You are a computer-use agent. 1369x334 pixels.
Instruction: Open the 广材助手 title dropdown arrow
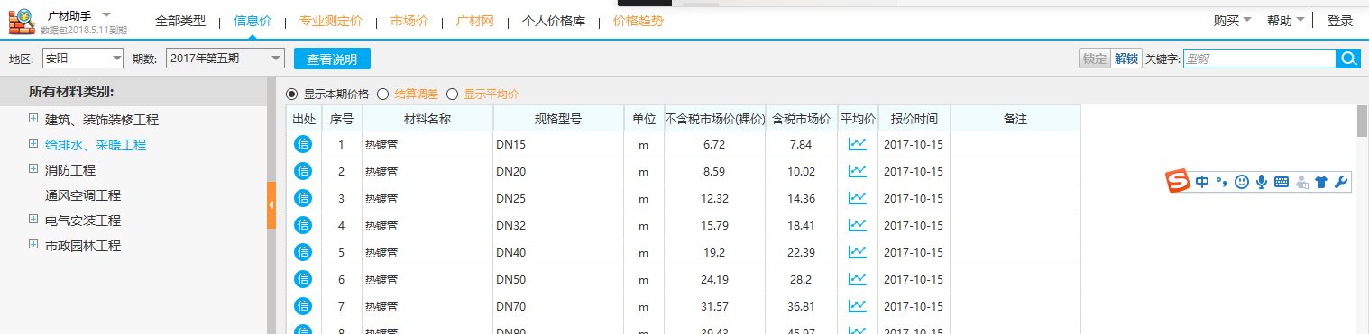click(106, 15)
